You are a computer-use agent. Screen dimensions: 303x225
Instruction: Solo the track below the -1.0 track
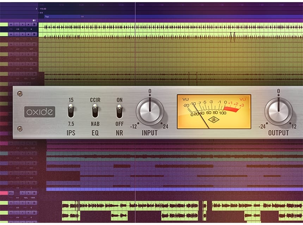point(23,34)
